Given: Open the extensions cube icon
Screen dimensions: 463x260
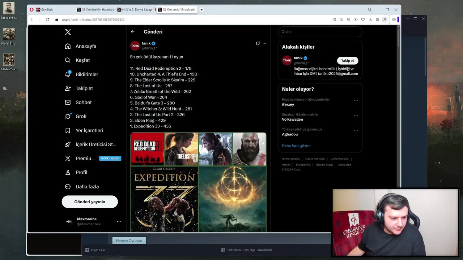Looking at the screenshot, I should click(394, 19).
